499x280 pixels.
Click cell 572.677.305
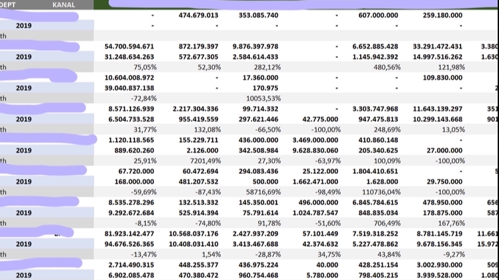198,57
